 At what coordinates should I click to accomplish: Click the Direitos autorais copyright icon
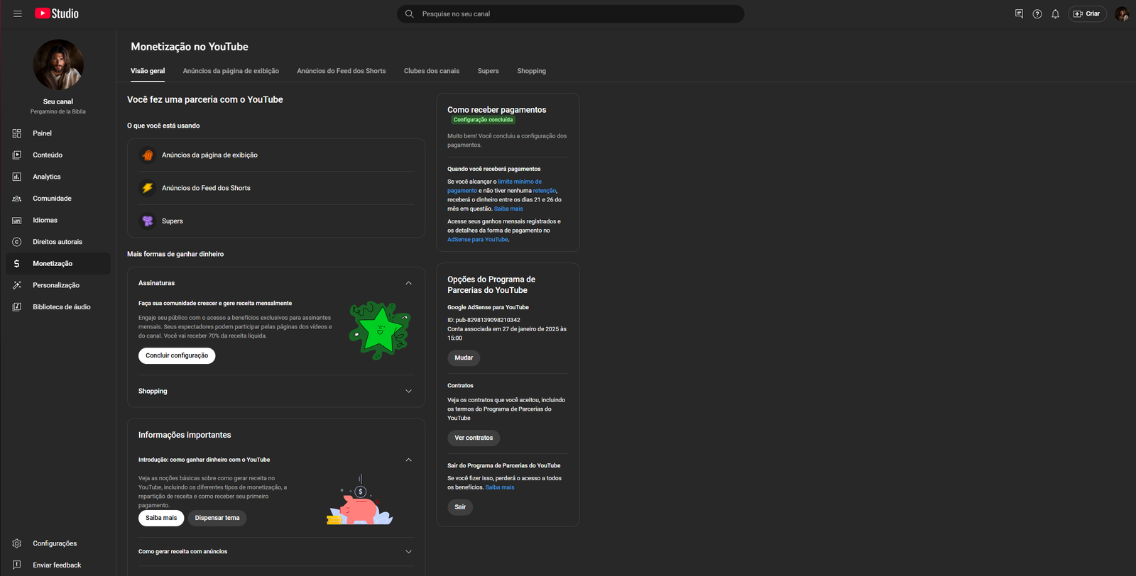tap(17, 242)
